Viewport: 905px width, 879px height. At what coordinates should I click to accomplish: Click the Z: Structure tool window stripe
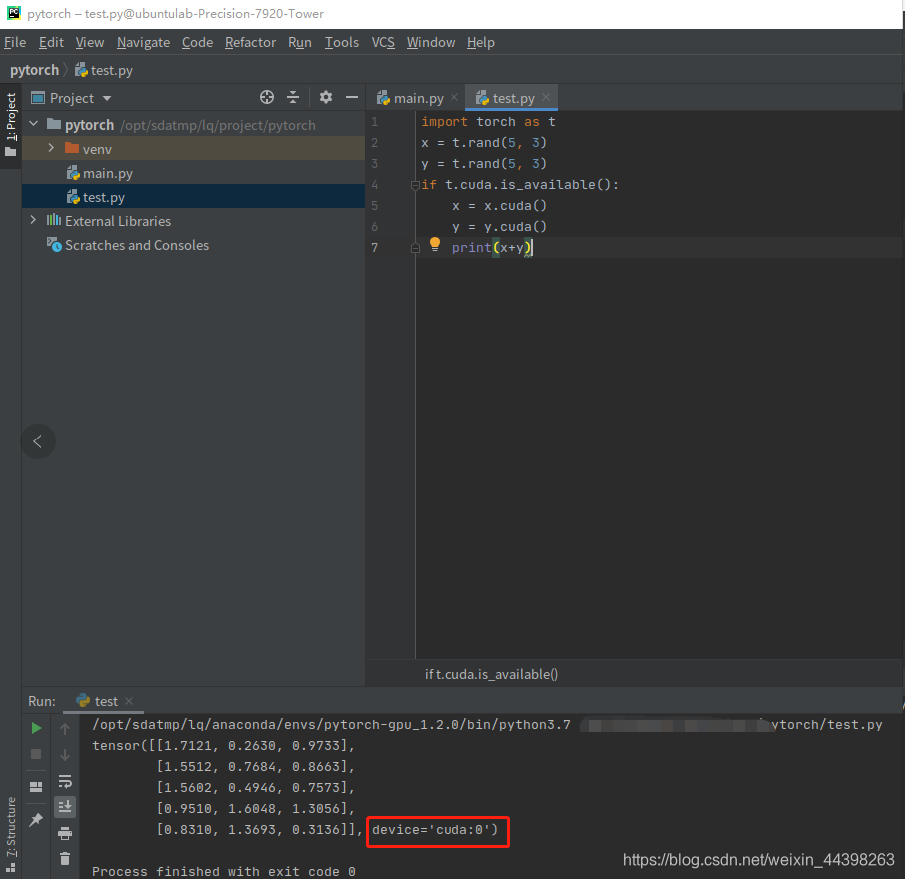(10, 834)
